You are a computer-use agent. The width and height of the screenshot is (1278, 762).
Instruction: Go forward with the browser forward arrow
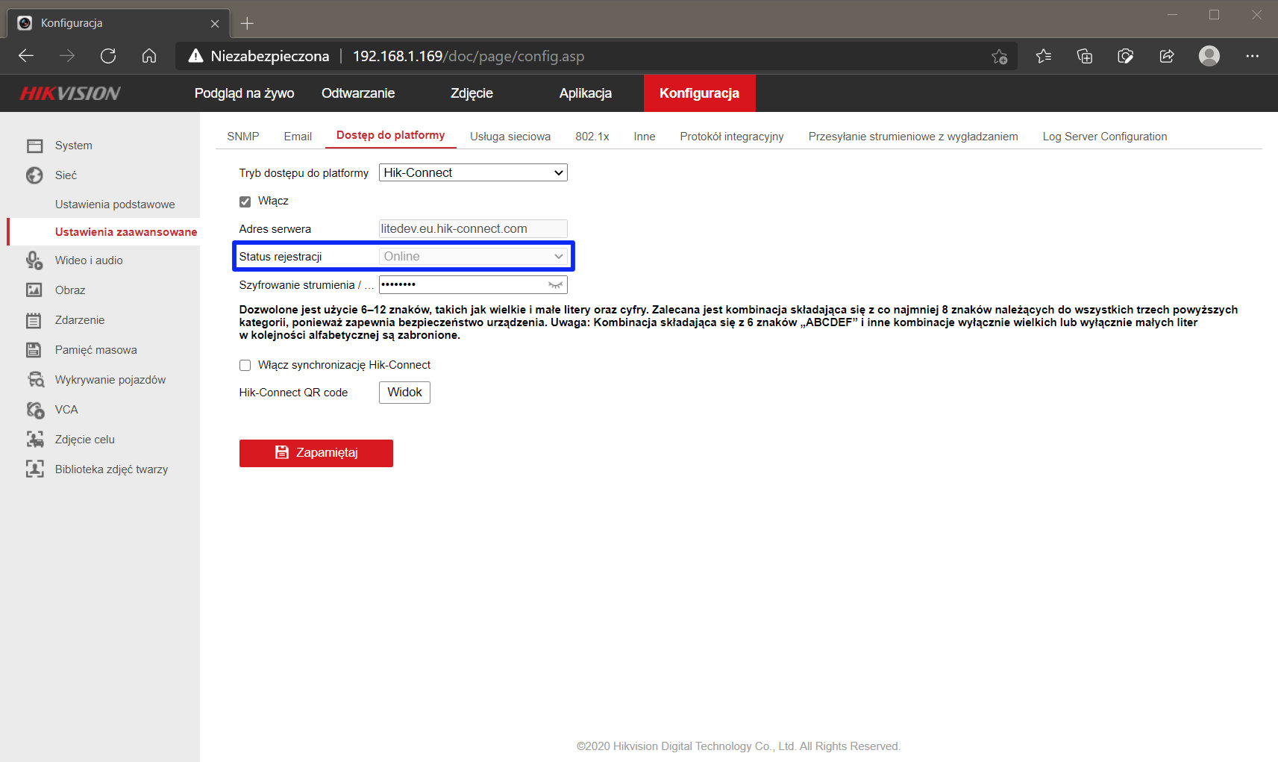pyautogui.click(x=67, y=56)
